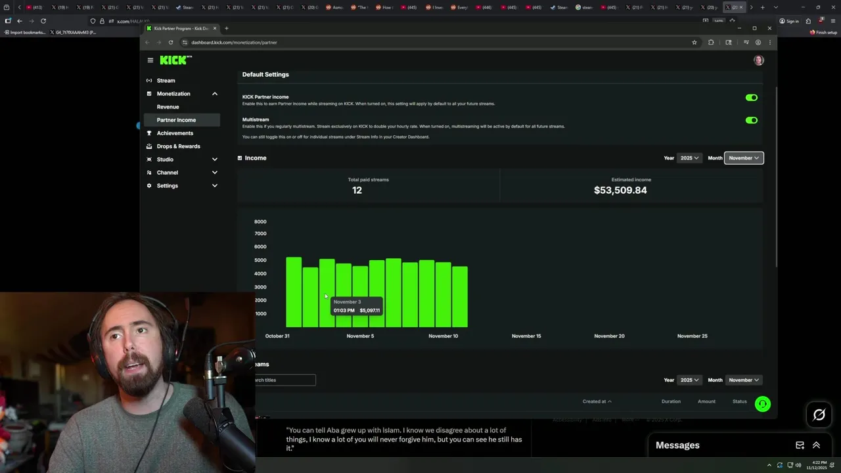841x473 pixels.
Task: Reload the x.com page in back window
Action: (43, 21)
